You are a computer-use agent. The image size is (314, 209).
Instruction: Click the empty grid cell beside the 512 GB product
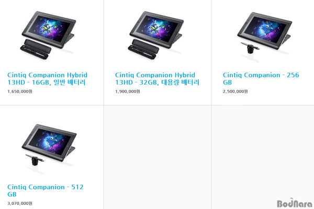(158, 157)
